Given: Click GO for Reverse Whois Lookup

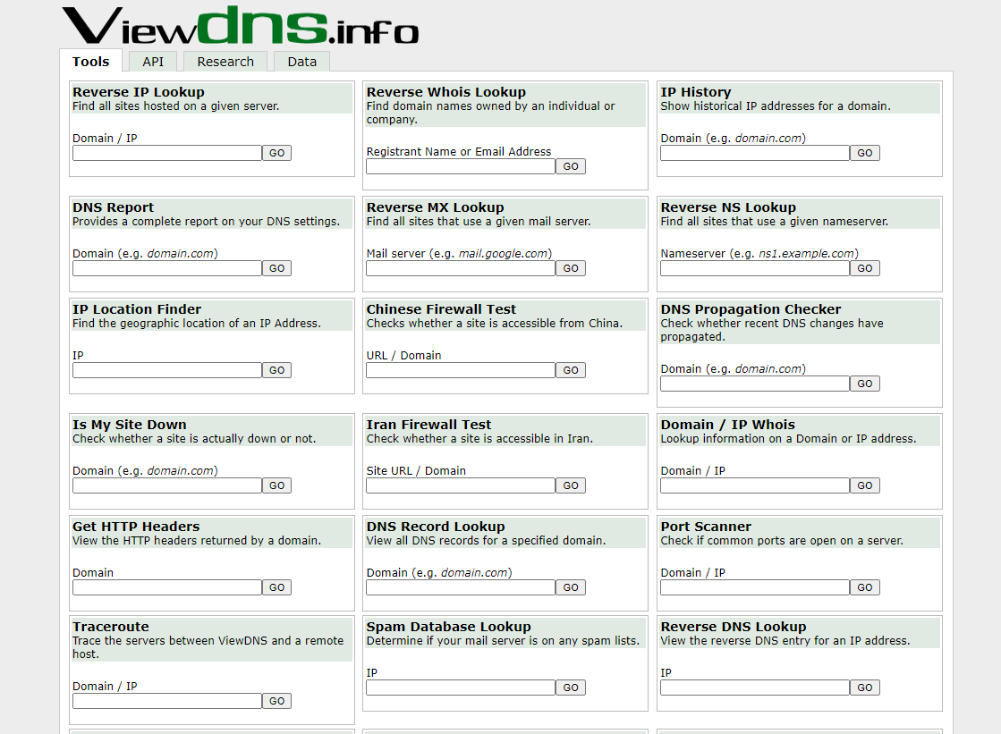Looking at the screenshot, I should [571, 166].
